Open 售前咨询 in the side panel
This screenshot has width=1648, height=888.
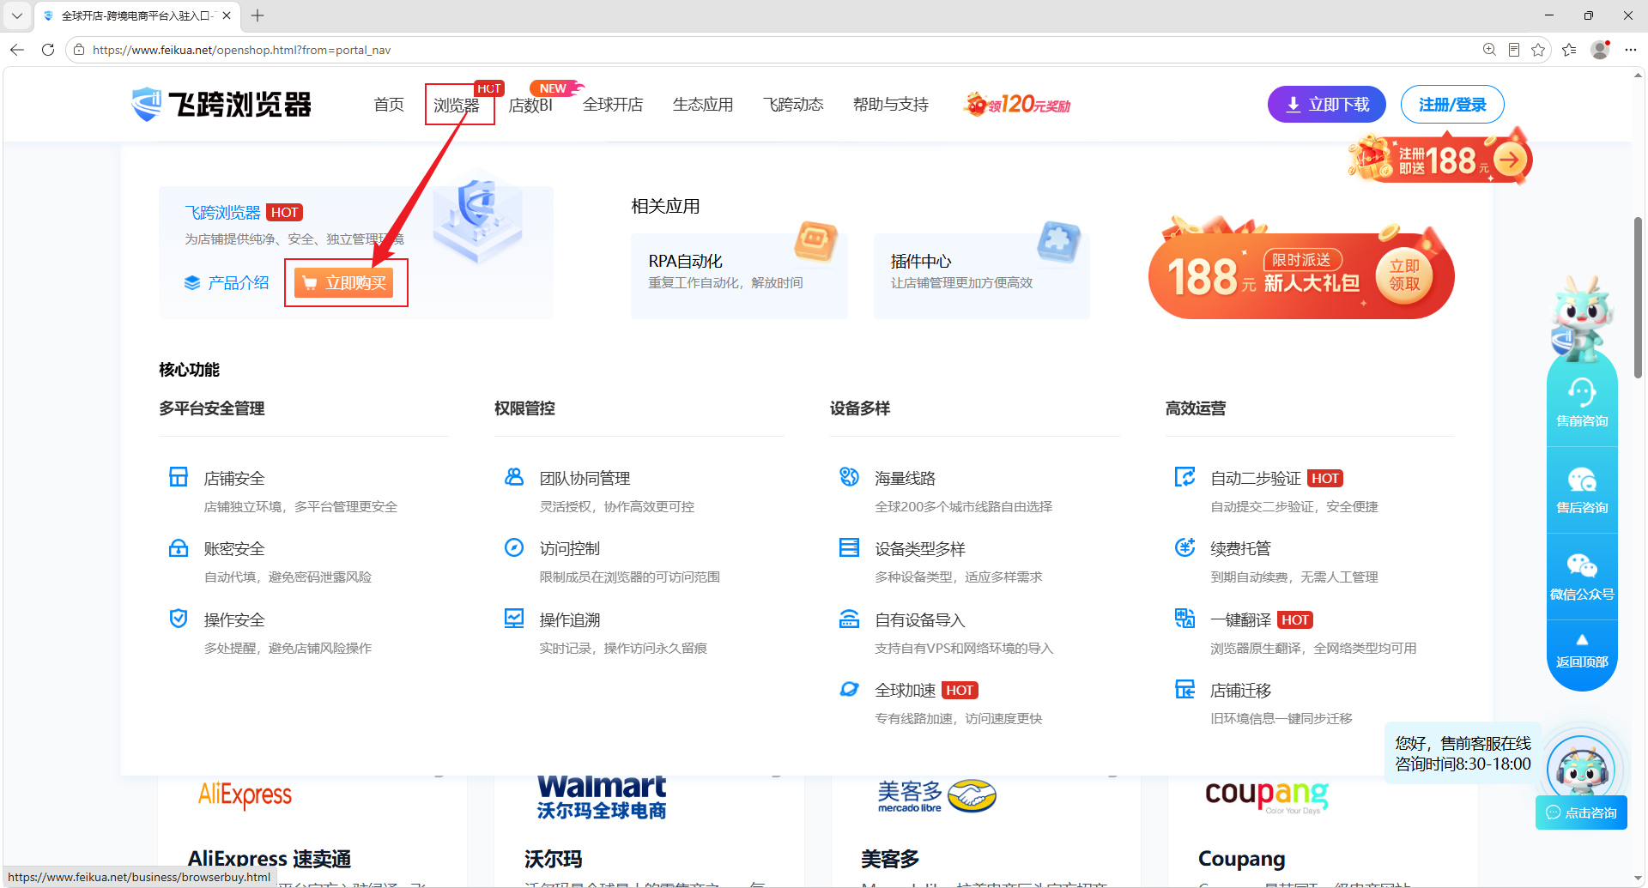click(1582, 403)
